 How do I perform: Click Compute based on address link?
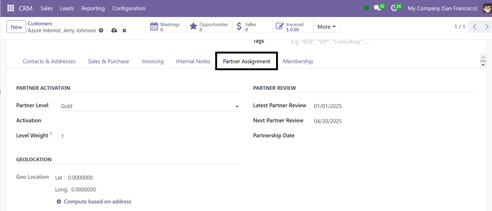coord(98,201)
